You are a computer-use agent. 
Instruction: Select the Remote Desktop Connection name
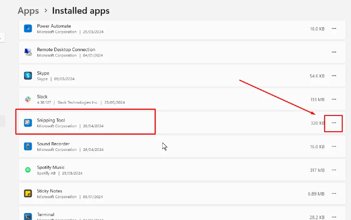click(66, 49)
